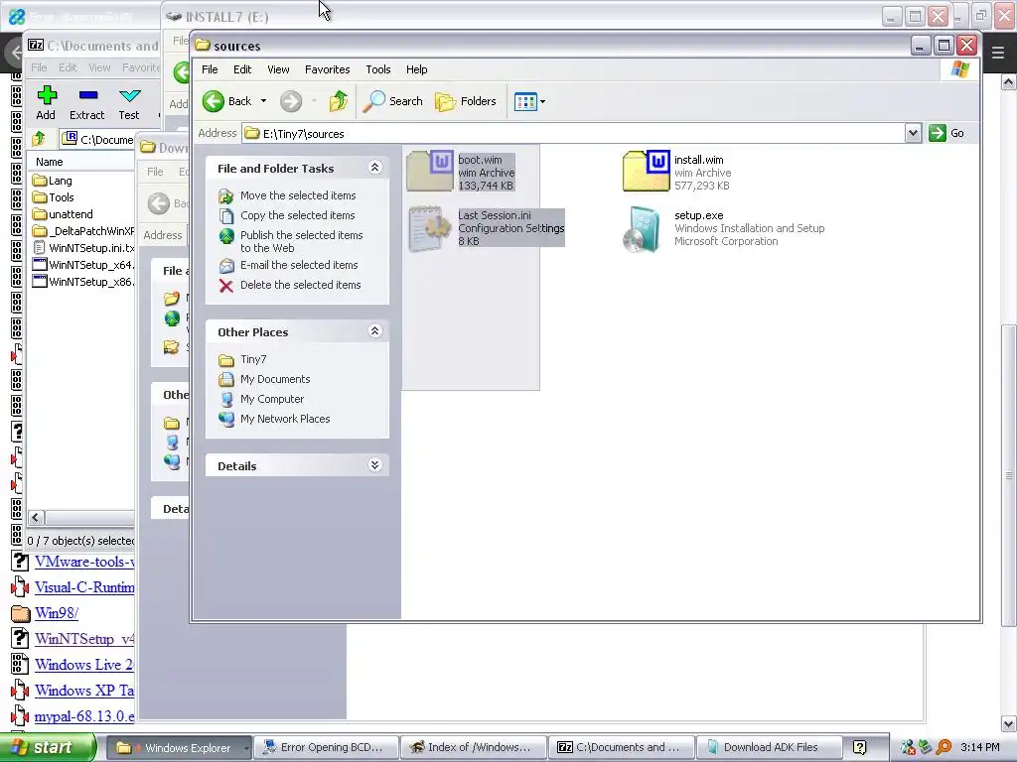
Task: Collapse the Other Places panel
Action: click(374, 331)
